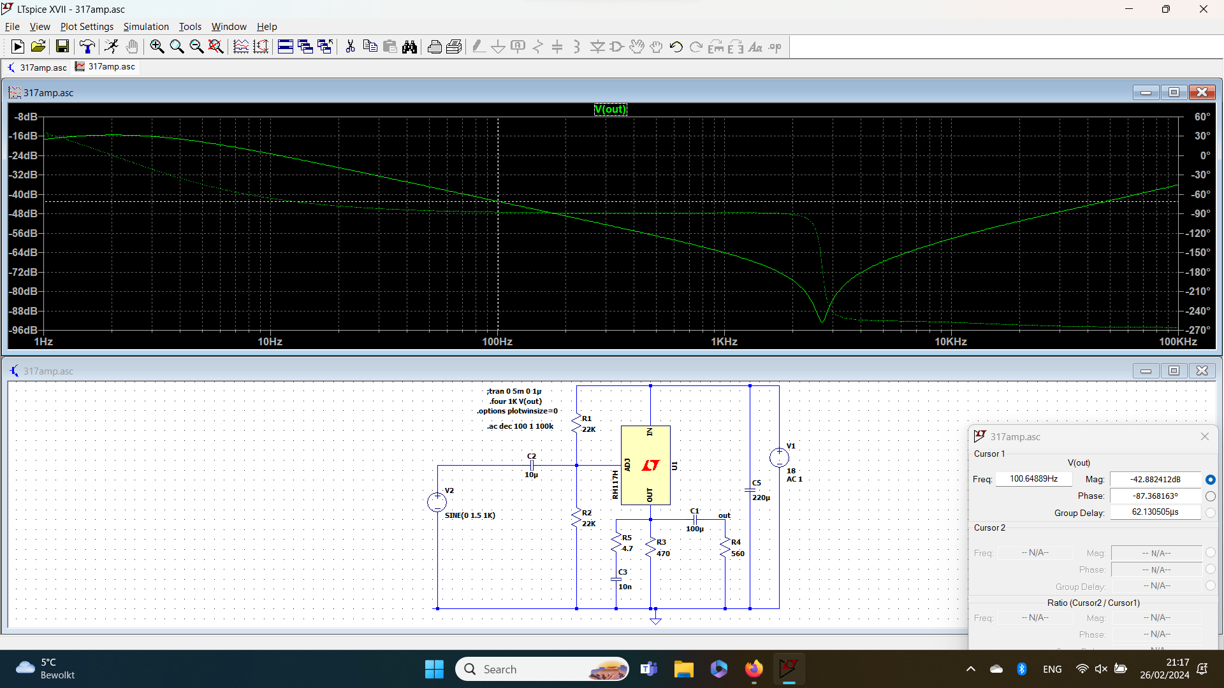Click Cursor 1 Phase value field
Screen dimensions: 1224x688
1155,496
